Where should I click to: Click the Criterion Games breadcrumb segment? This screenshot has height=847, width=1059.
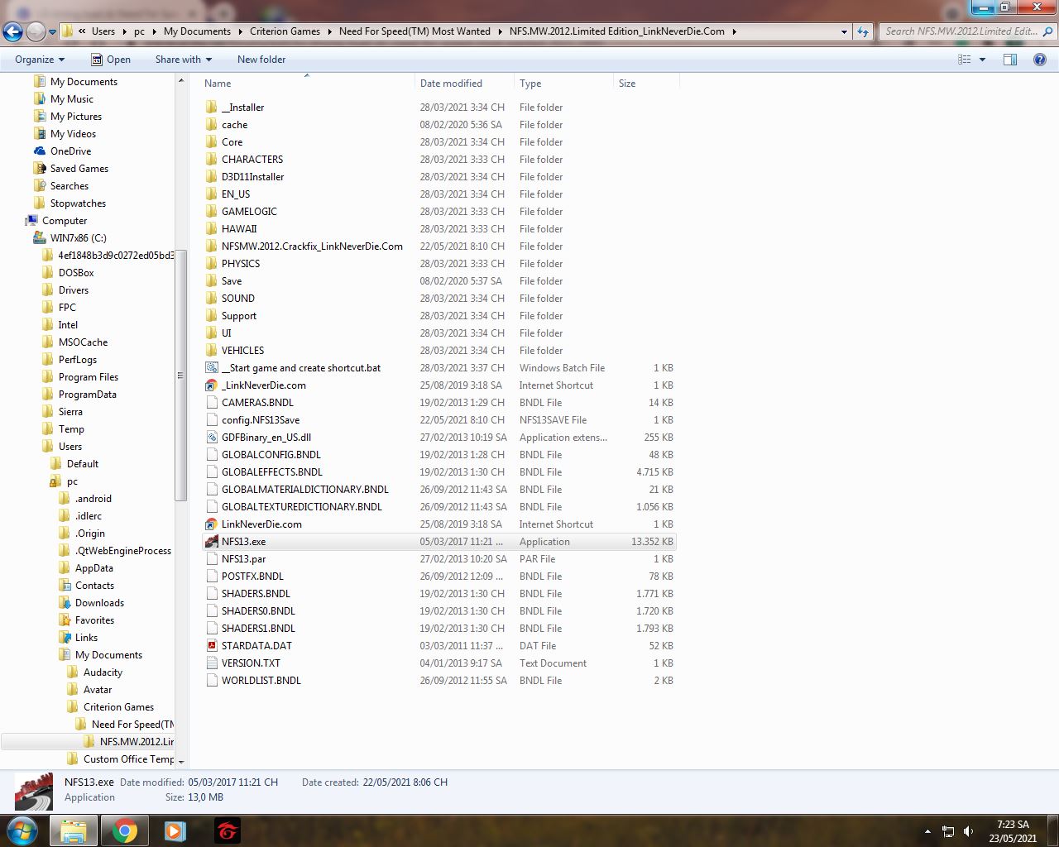pos(285,31)
